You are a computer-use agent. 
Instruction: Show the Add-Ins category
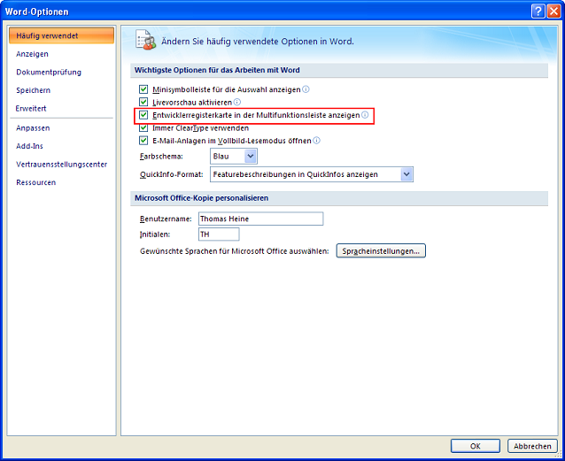coord(29,146)
